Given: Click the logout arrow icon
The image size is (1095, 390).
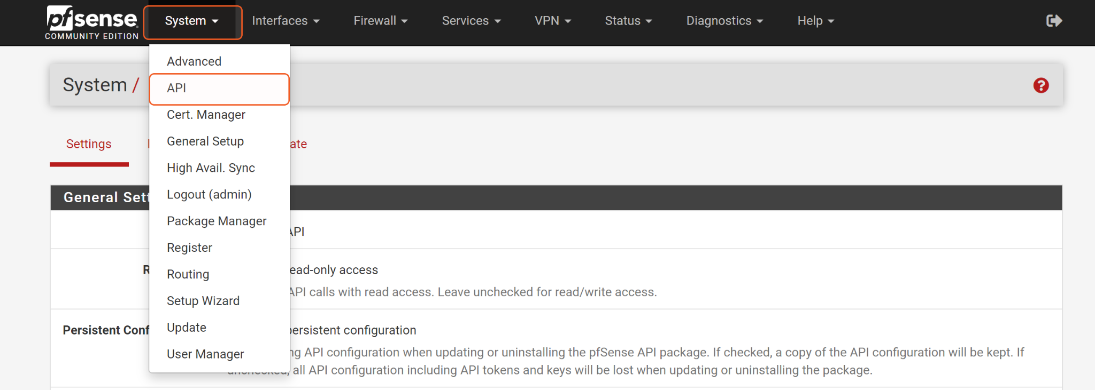Looking at the screenshot, I should pos(1054,21).
